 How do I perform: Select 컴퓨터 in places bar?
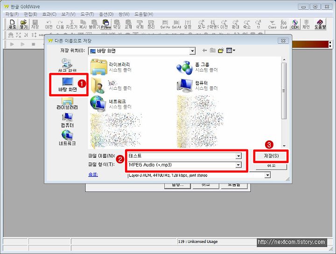click(x=67, y=120)
